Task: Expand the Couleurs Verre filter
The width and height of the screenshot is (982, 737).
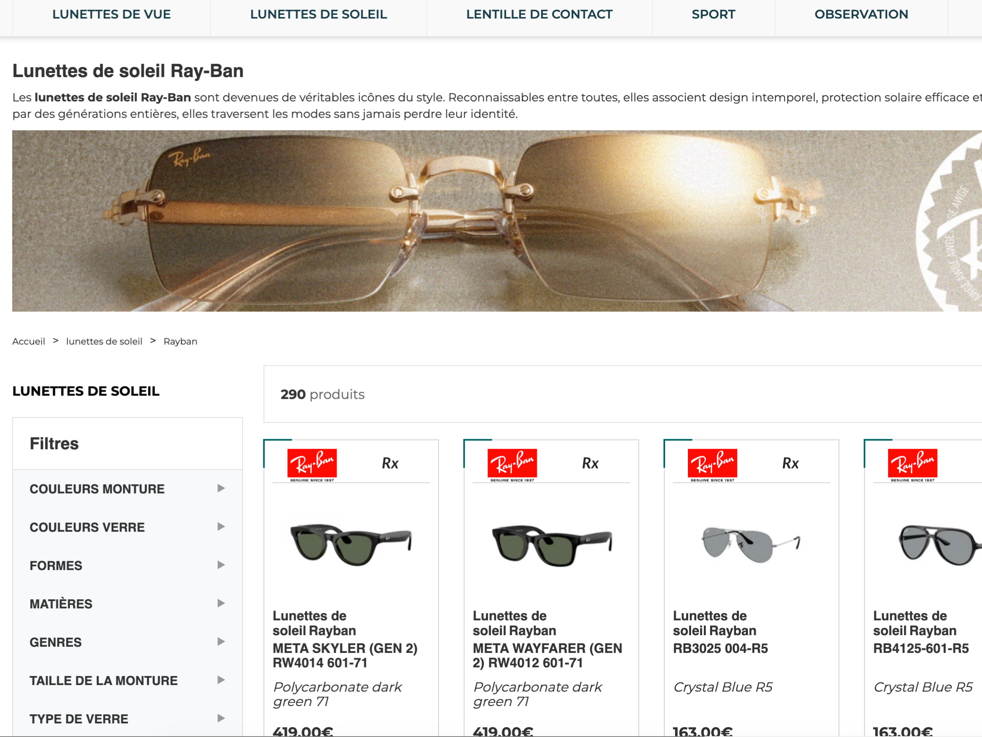Action: 127,527
